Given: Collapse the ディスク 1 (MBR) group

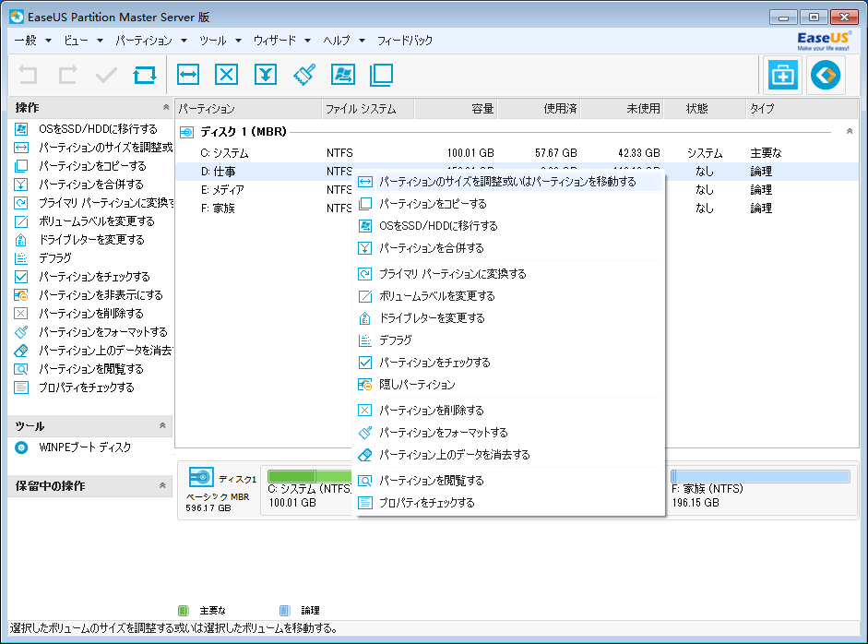Looking at the screenshot, I should point(850,132).
